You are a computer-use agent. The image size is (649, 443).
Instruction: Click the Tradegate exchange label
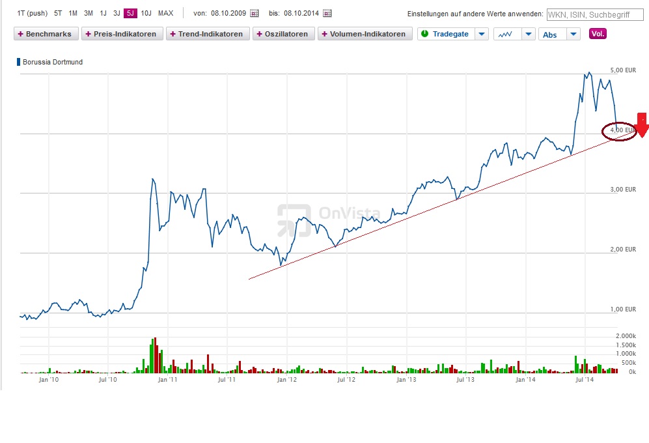tap(450, 34)
